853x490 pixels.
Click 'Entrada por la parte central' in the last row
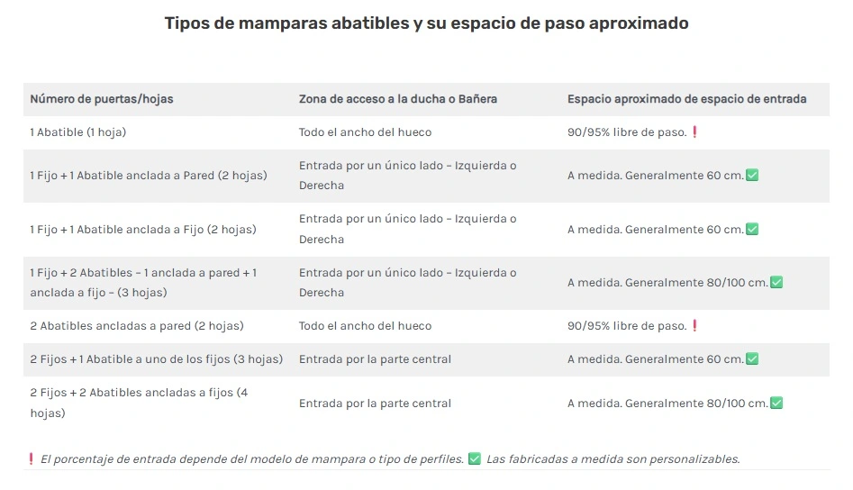(x=375, y=404)
